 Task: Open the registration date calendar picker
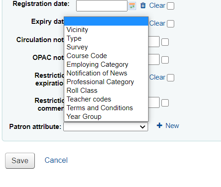132,6
